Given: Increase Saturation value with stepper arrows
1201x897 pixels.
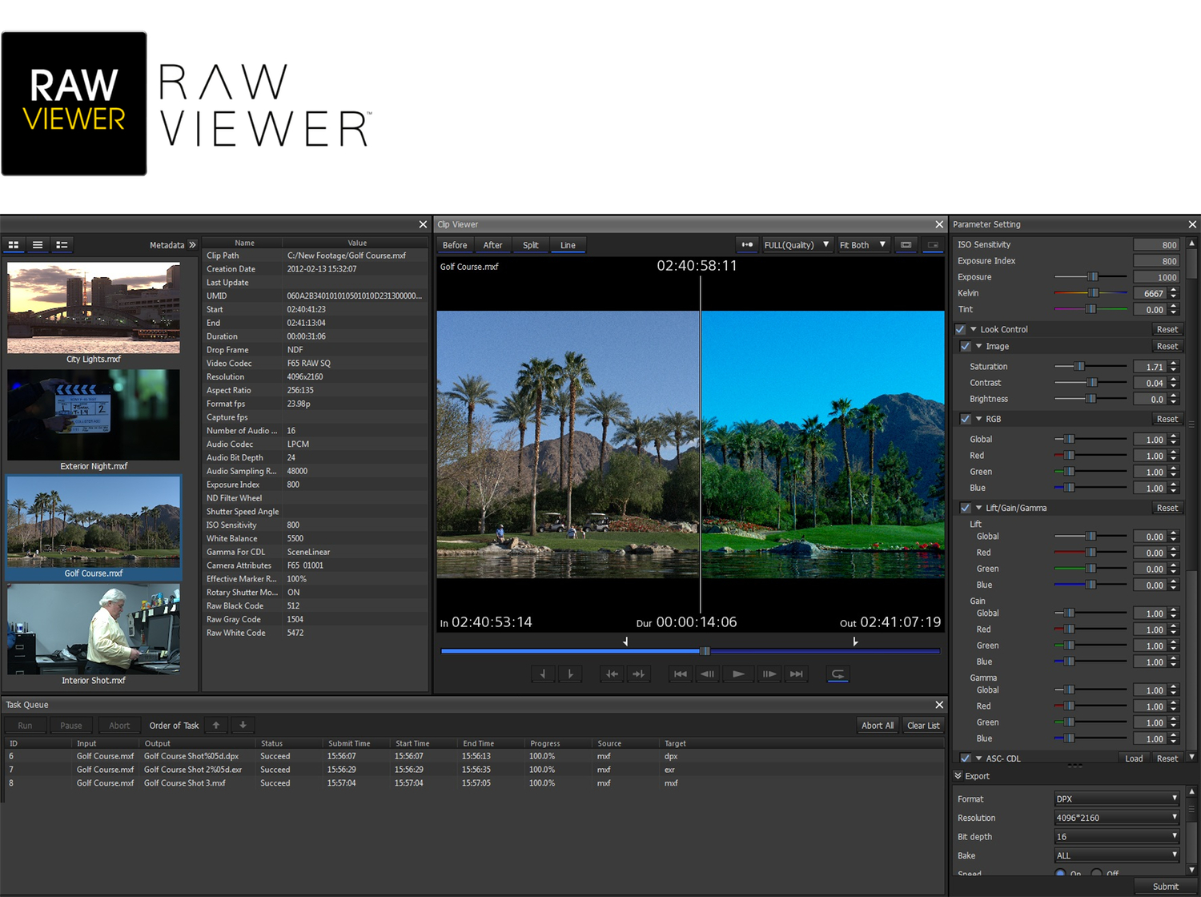Looking at the screenshot, I should [x=1174, y=364].
